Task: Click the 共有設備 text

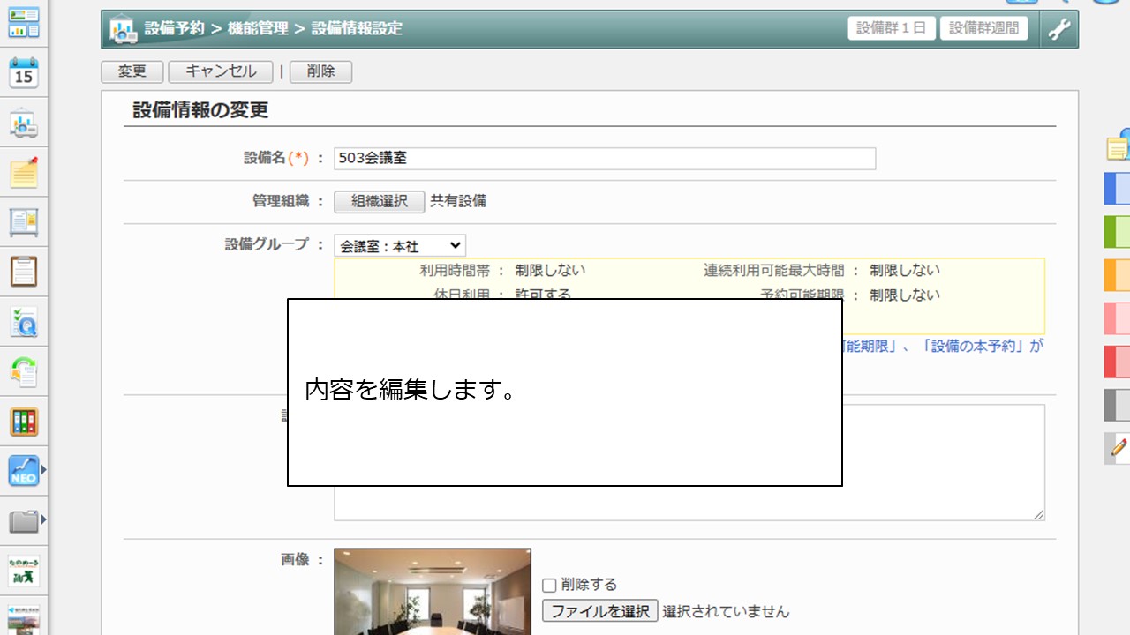Action: point(458,201)
